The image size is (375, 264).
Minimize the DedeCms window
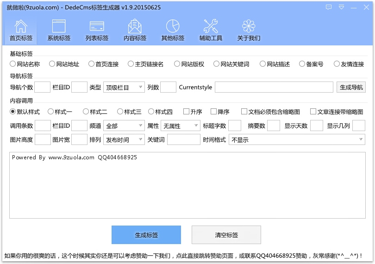click(x=354, y=8)
